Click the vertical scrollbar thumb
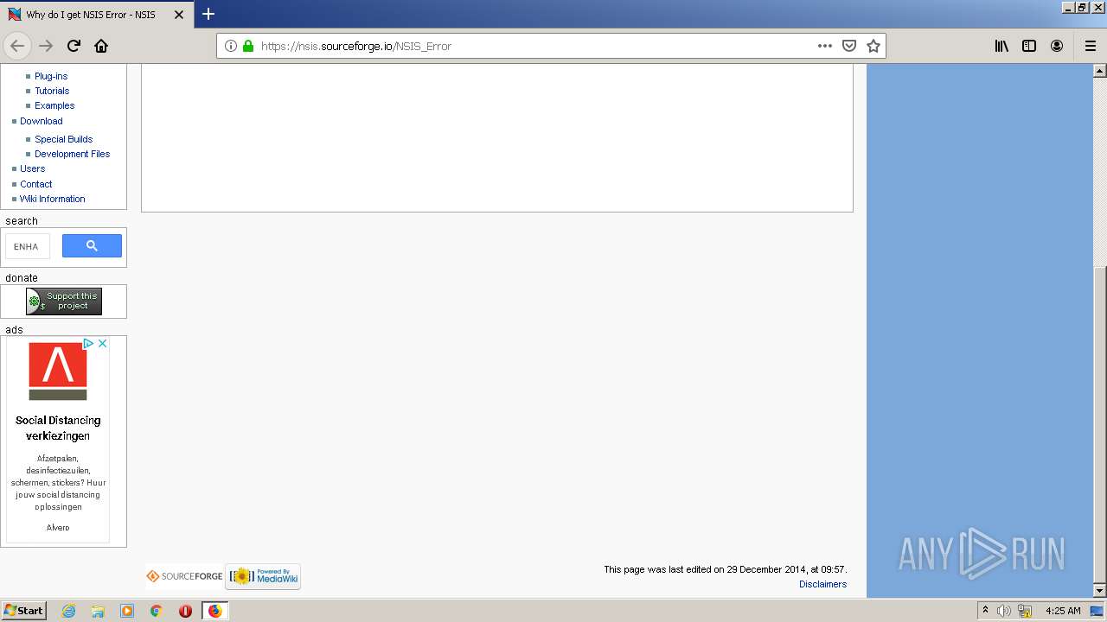This screenshot has width=1107, height=622. coord(1100,425)
